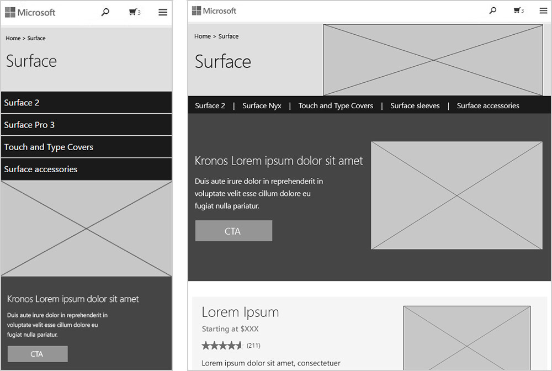Open the hamburger menu in the tablet layout
Image resolution: width=552 pixels, height=371 pixels.
click(543, 10)
